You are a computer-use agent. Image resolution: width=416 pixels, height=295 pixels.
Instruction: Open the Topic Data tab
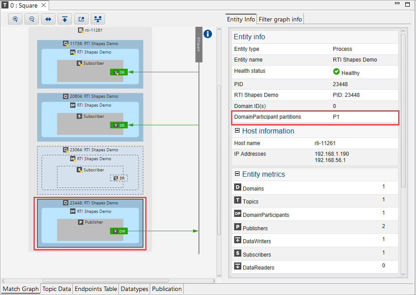(57, 289)
